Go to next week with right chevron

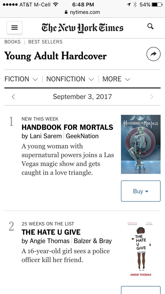(152, 97)
